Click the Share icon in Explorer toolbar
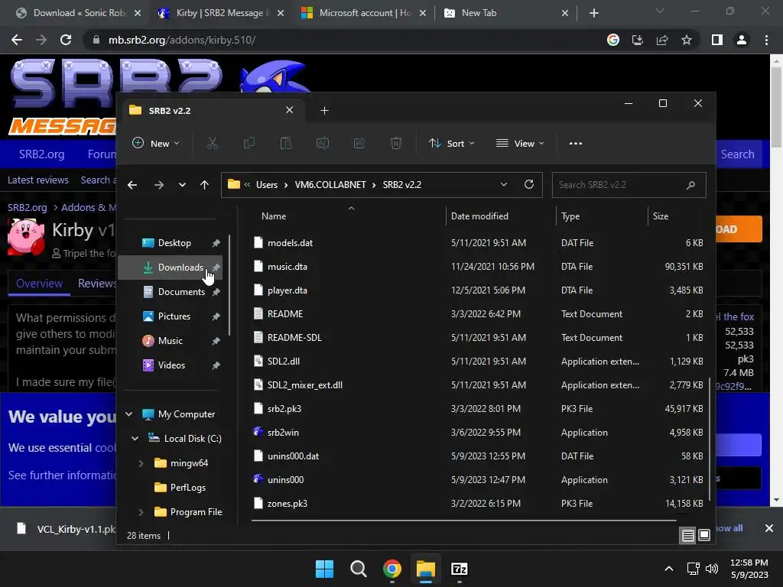The image size is (783, 587). [359, 143]
